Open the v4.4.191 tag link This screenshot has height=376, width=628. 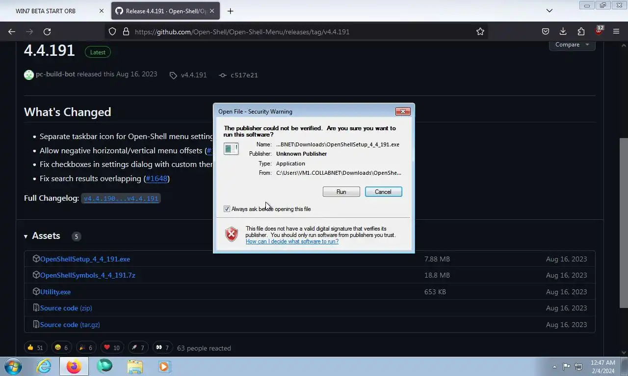tap(188, 75)
